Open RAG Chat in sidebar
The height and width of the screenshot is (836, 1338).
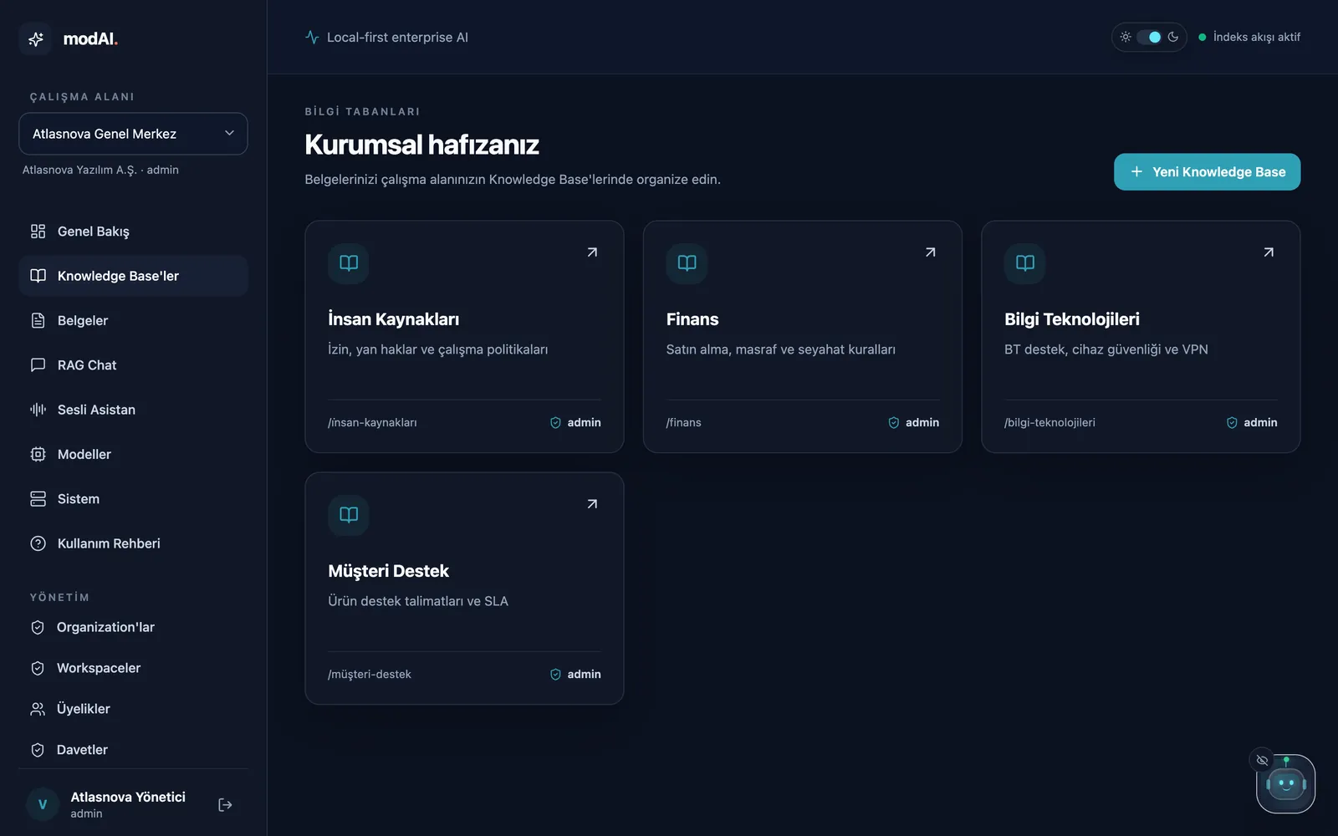[x=133, y=365]
